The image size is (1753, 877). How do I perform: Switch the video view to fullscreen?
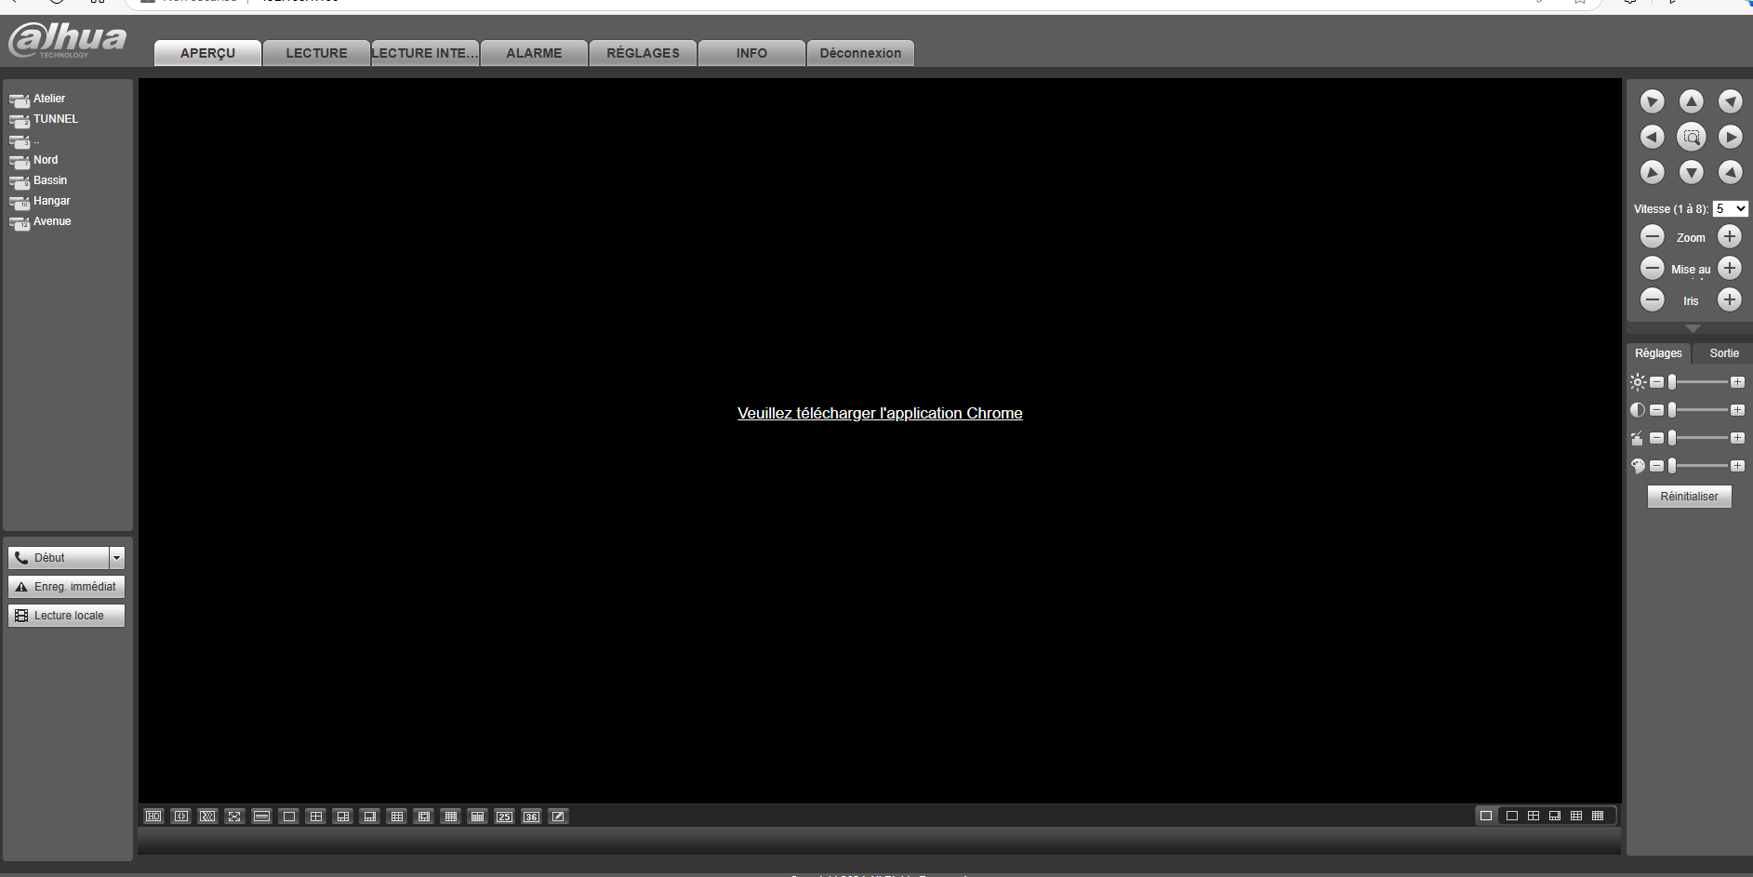[234, 817]
